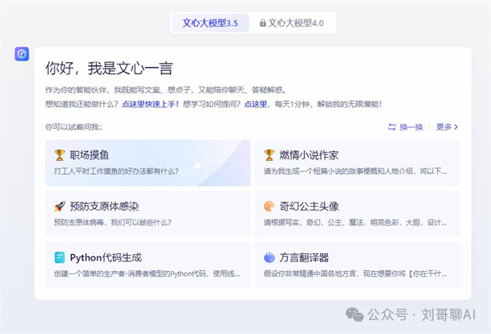This screenshot has height=334, width=491.
Task: Select the Python代码生成 card title
Action: point(106,257)
